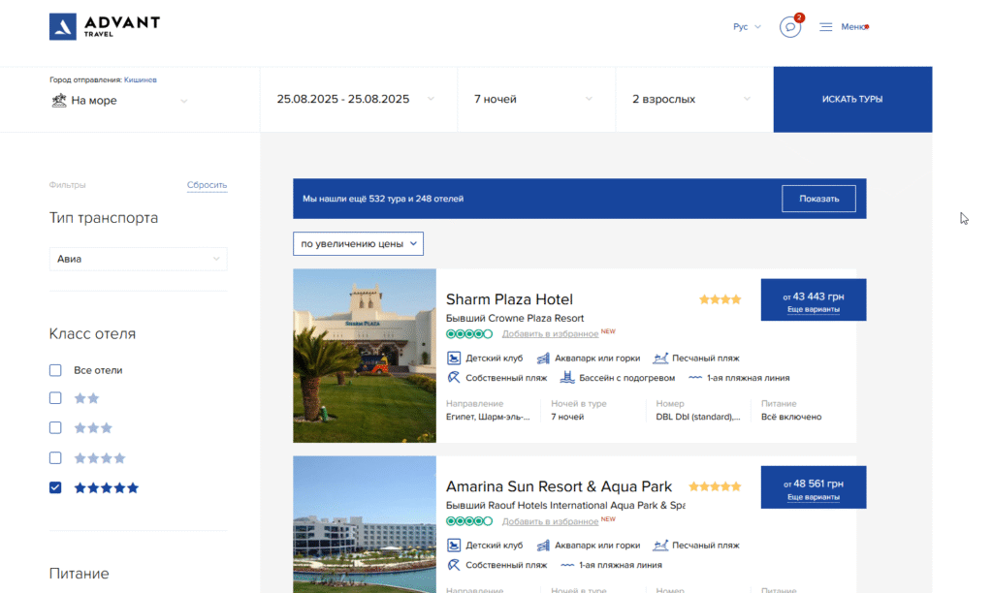Screen dimensions: 993x593
Task: Click the Advant Travel logo
Action: click(105, 26)
